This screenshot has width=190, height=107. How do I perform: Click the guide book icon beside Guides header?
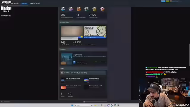tap(62, 73)
